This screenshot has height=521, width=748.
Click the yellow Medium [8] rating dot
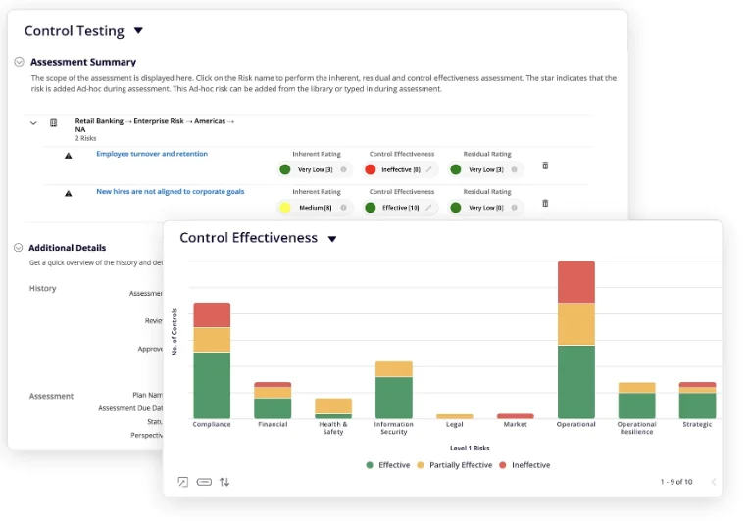[285, 208]
